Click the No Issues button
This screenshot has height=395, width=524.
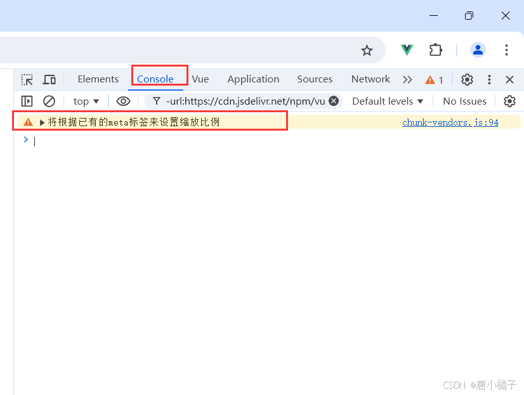click(464, 101)
